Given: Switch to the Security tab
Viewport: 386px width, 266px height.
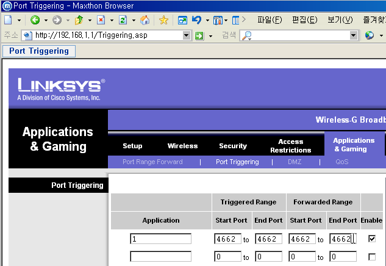Looking at the screenshot, I should [x=233, y=146].
